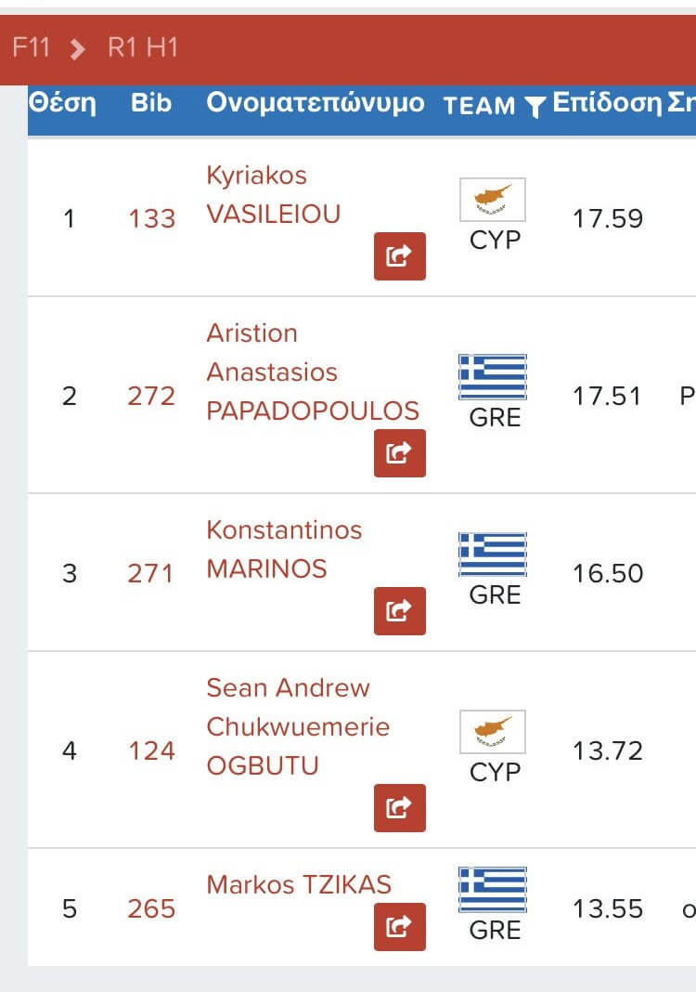696x992 pixels.
Task: Select the R1 H1 breadcrumb item
Action: (x=143, y=47)
